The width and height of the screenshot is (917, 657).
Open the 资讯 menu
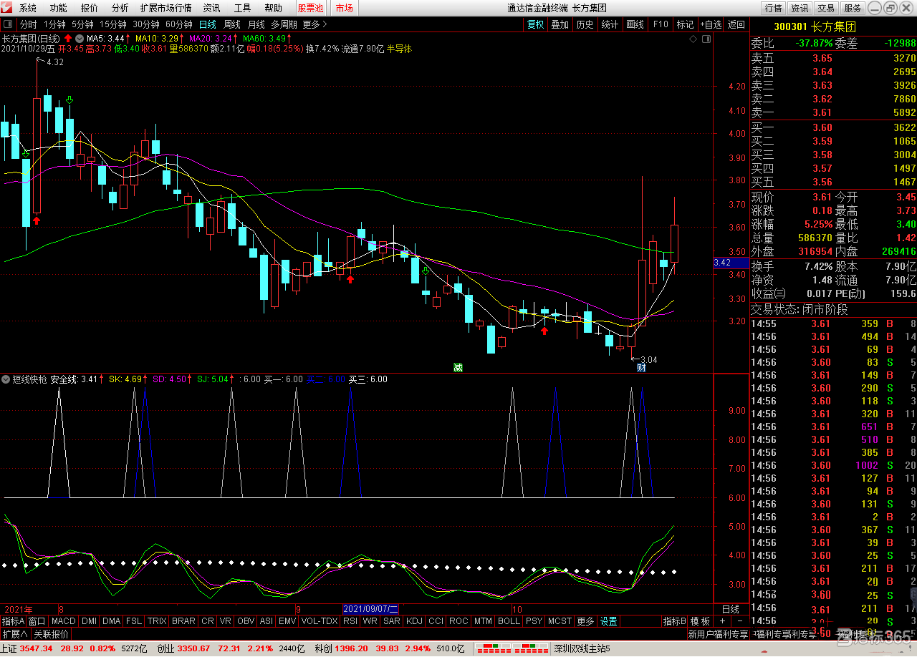coord(211,8)
